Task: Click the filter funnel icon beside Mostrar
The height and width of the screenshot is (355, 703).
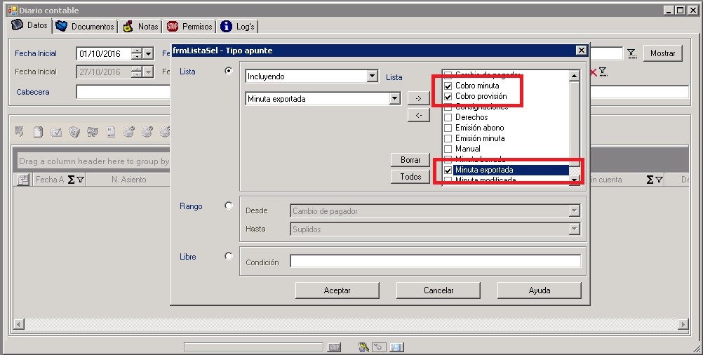Action: click(631, 53)
